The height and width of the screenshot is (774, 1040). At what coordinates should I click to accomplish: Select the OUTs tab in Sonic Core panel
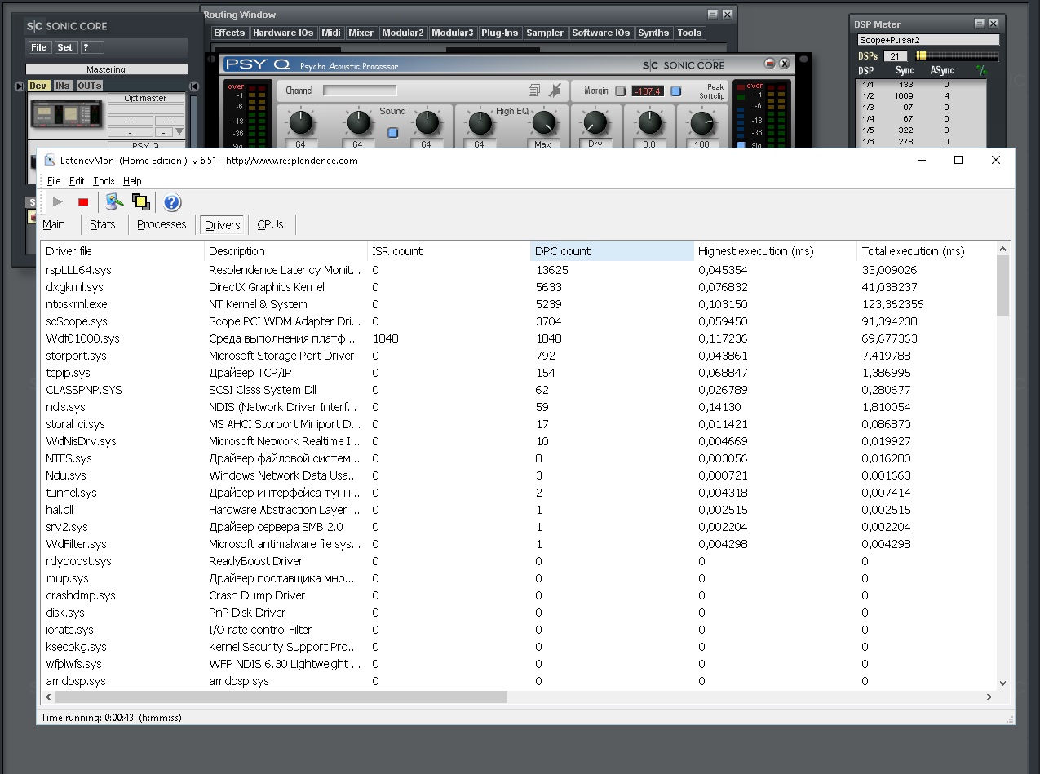90,86
